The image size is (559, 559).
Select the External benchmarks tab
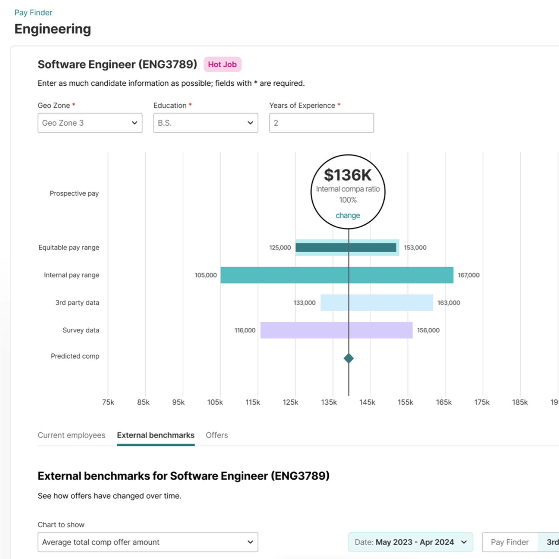(155, 435)
